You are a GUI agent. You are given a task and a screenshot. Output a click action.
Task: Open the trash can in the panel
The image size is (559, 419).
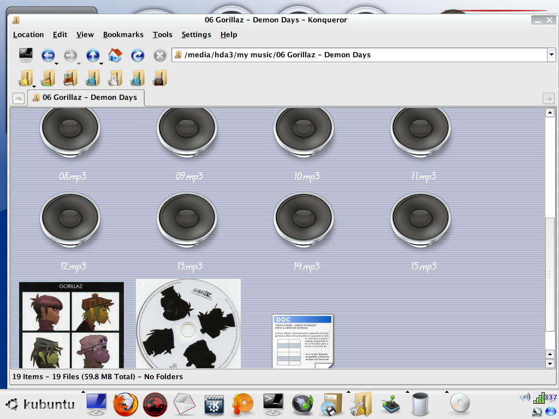(x=420, y=404)
